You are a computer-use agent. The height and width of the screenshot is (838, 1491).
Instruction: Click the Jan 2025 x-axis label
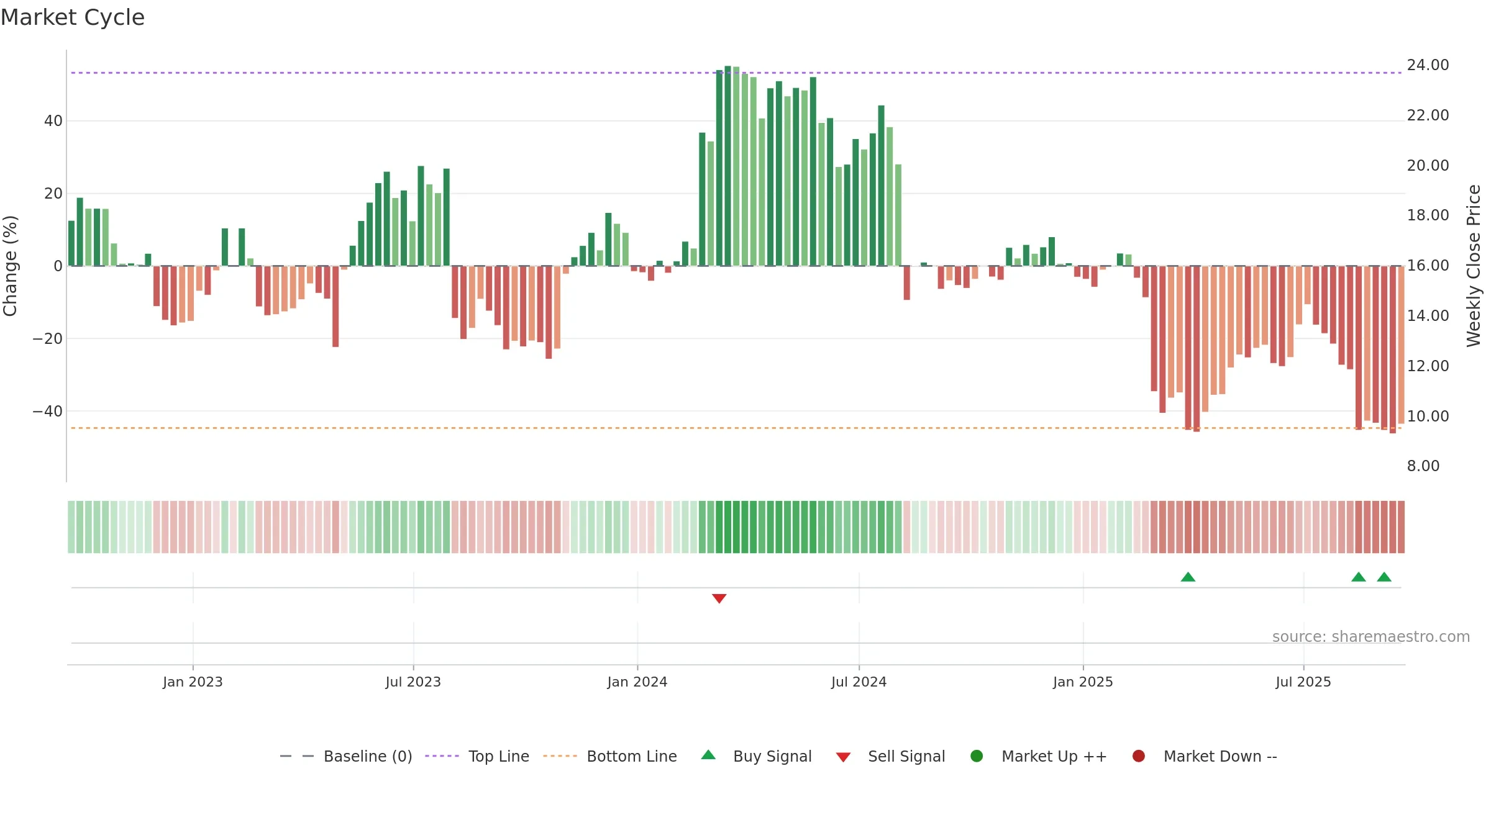point(1083,682)
